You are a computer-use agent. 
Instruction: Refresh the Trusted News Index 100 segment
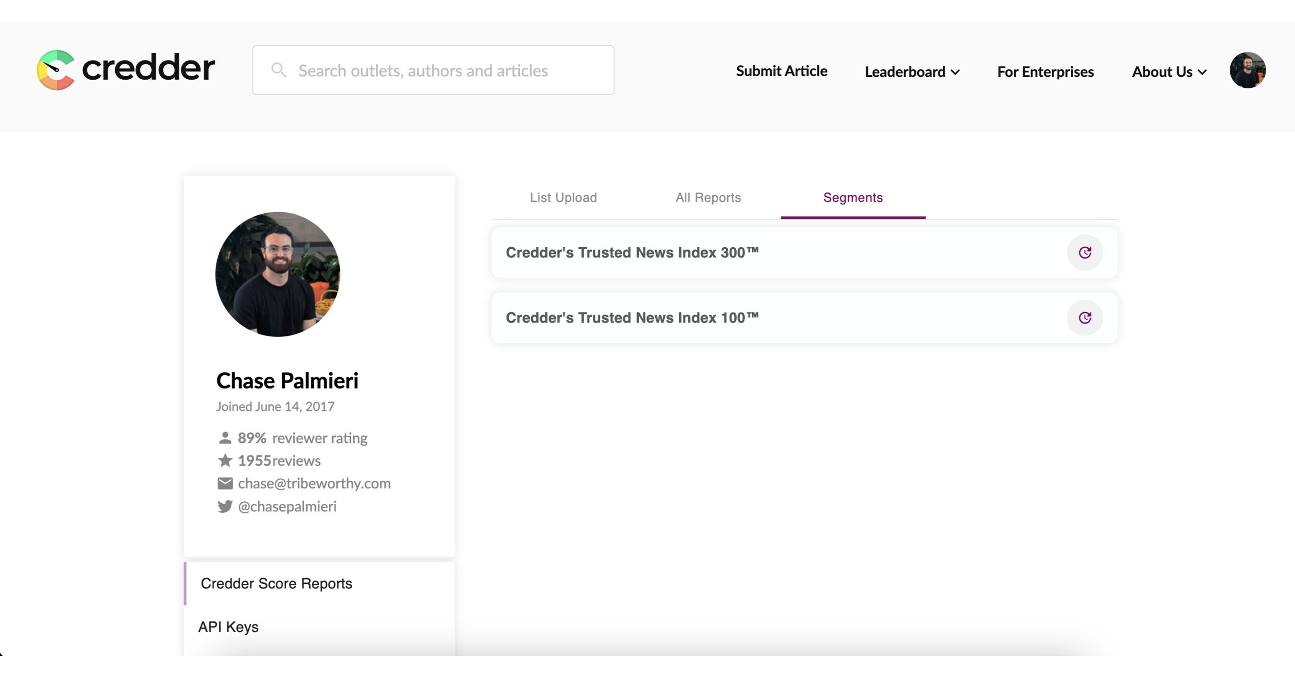coord(1084,318)
